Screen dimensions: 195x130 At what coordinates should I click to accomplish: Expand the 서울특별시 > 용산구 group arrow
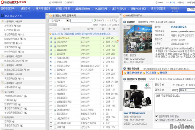tap(2, 21)
